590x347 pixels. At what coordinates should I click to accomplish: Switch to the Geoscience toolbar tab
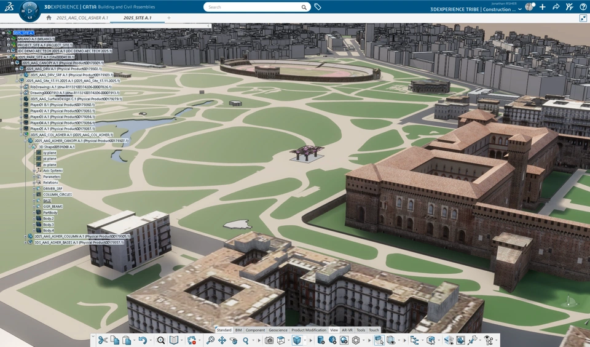point(278,330)
